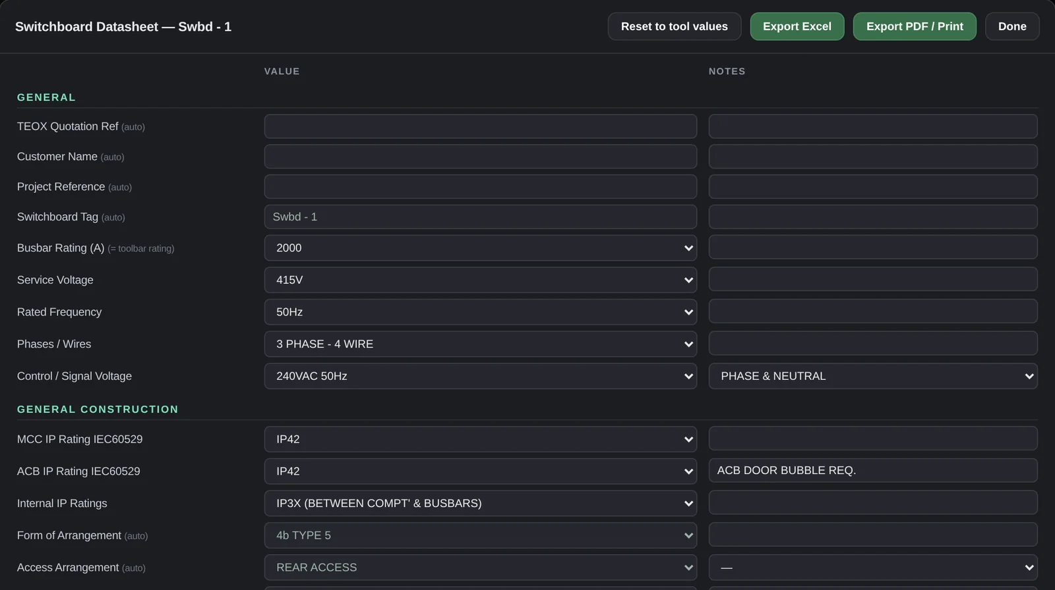Change Rated Frequency 50Hz dropdown

480,312
